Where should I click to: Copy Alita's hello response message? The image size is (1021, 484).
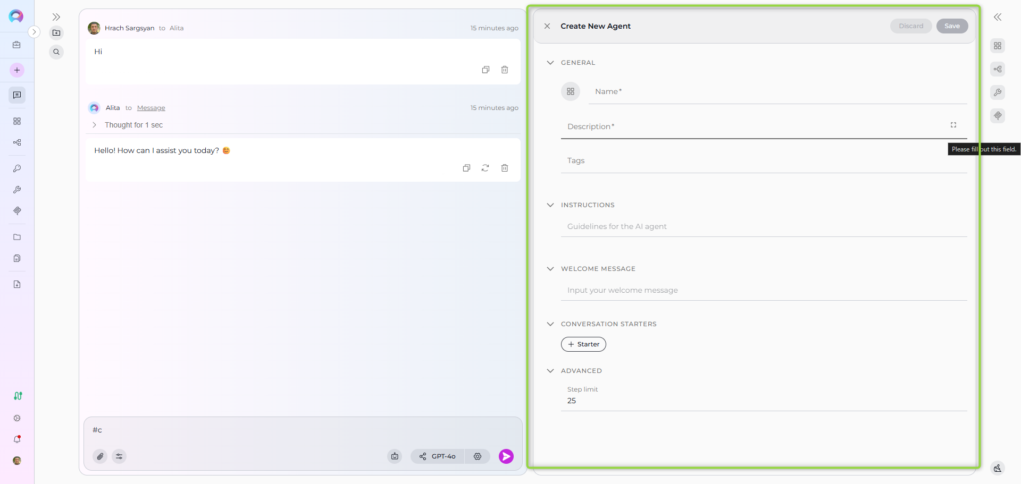[x=466, y=168]
